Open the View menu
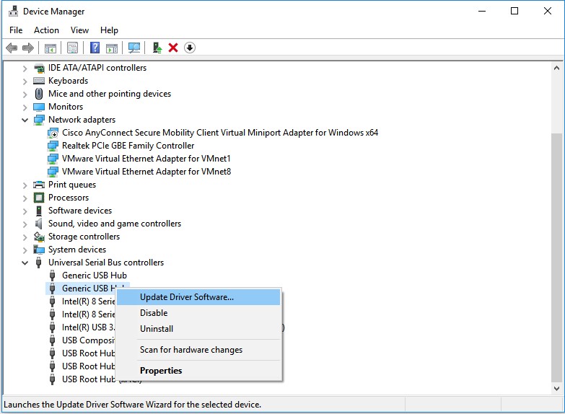Viewport: 565px width, 414px height. coord(79,30)
